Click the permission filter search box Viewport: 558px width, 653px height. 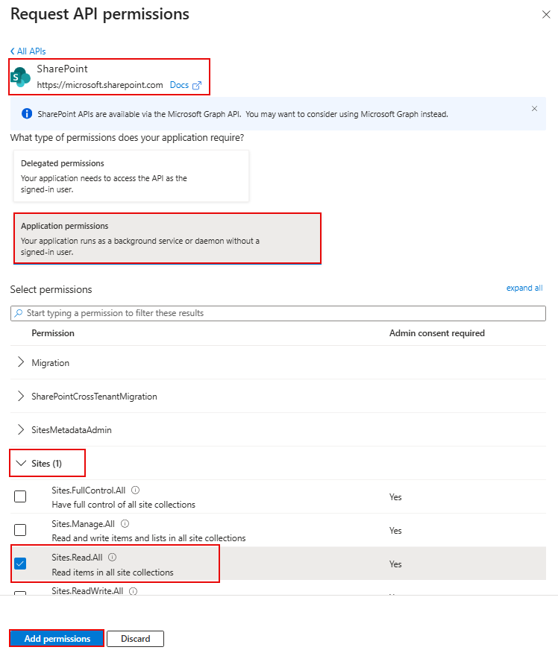(278, 313)
